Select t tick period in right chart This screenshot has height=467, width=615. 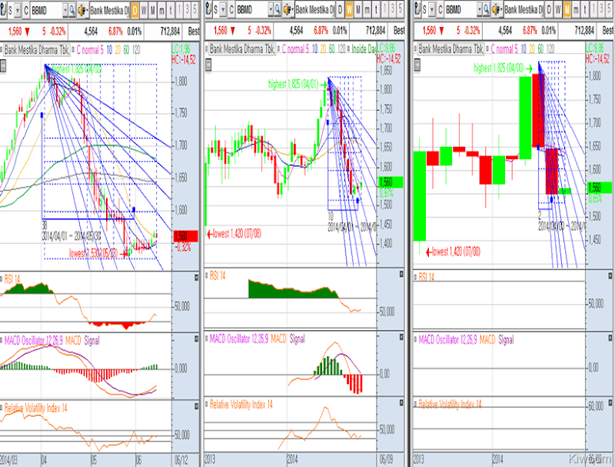pyautogui.click(x=585, y=10)
